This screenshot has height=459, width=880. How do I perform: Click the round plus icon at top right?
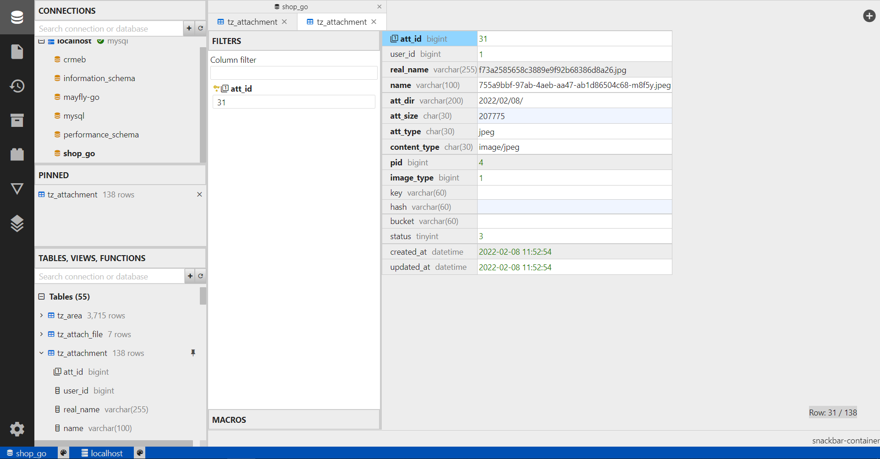click(869, 16)
